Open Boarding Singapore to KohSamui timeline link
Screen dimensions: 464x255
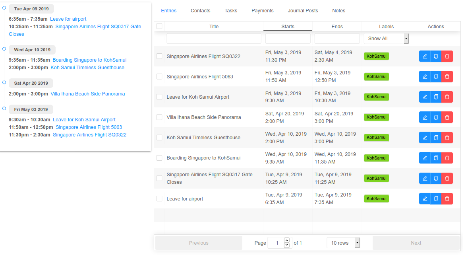click(x=89, y=60)
